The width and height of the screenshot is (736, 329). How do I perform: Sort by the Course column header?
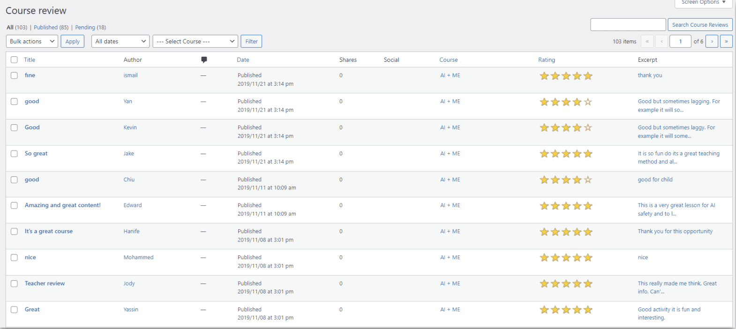[x=448, y=60]
